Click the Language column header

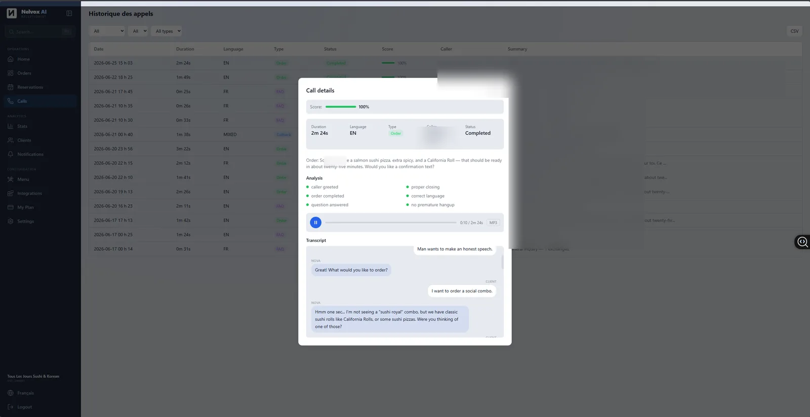233,49
